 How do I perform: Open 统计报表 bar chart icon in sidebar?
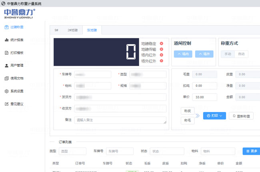6,40
